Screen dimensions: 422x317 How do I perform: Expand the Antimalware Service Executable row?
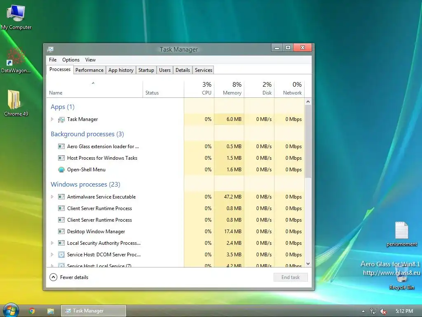point(52,197)
